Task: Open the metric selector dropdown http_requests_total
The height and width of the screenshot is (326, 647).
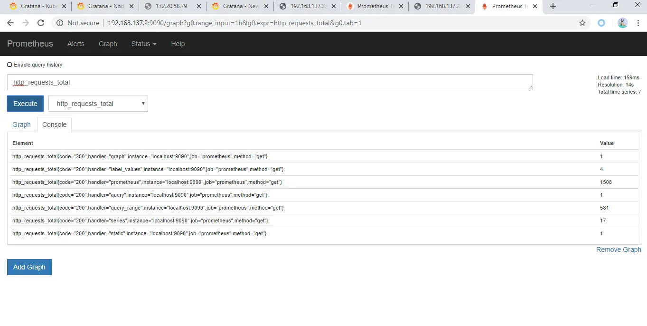Action: (x=98, y=104)
